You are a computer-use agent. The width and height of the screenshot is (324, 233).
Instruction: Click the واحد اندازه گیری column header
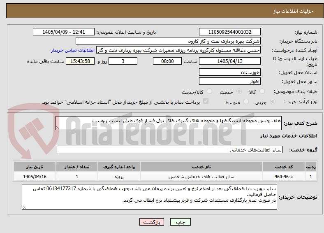click(x=119, y=167)
